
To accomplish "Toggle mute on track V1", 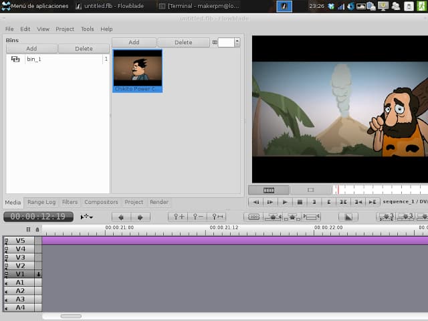I will 7,274.
